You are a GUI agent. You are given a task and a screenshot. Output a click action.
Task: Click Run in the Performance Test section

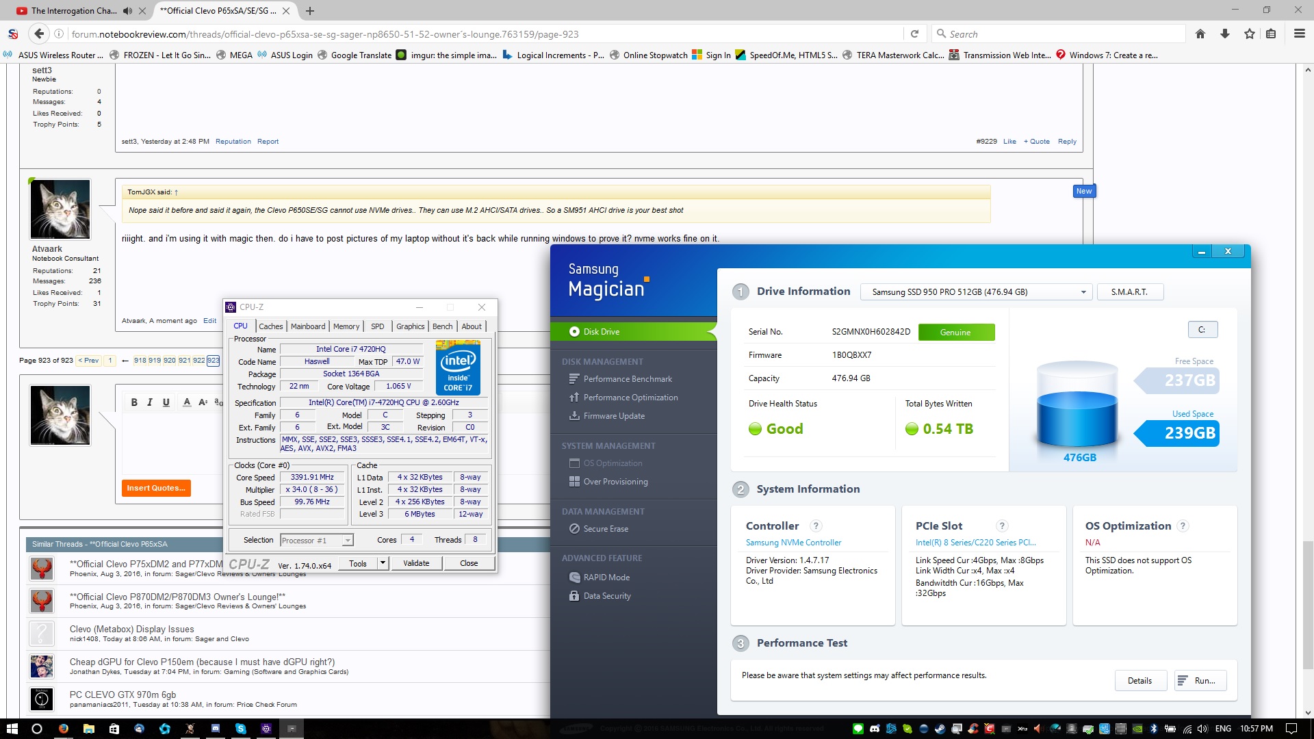1200,681
